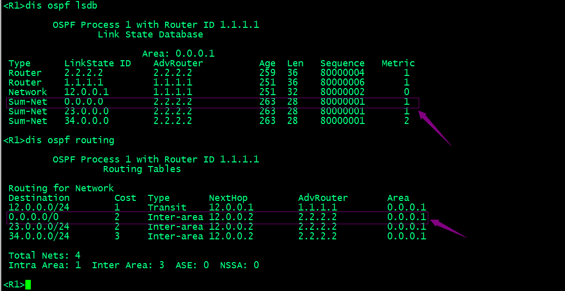Image resolution: width=565 pixels, height=291 pixels.
Task: Click the 'Destination' column header
Action: [x=39, y=198]
